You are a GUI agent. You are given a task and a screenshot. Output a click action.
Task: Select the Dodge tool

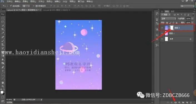(3, 63)
